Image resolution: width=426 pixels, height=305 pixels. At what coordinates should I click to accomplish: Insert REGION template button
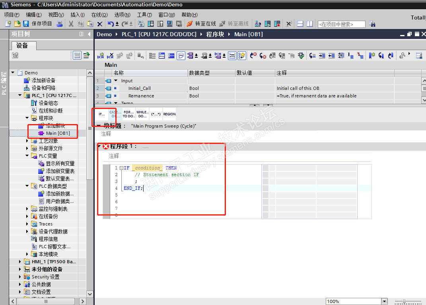[169, 114]
